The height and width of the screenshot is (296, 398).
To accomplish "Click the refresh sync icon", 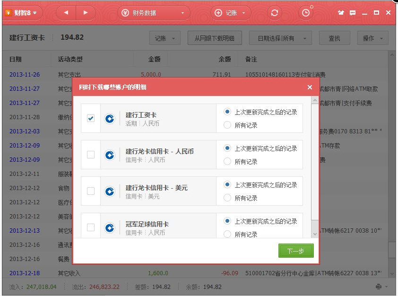I will click(x=275, y=13).
